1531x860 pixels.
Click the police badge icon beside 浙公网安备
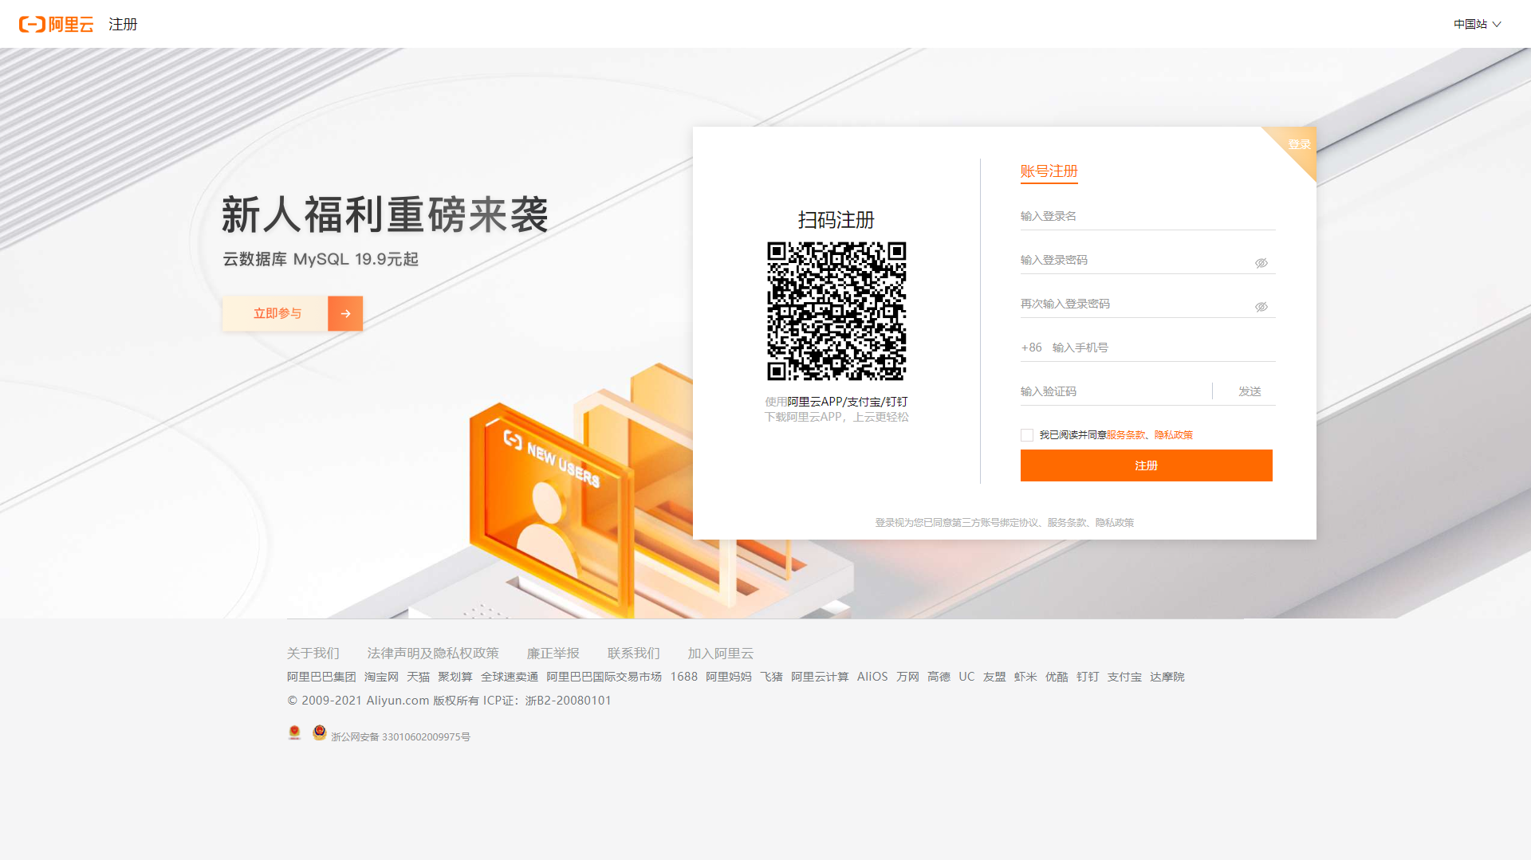pos(320,732)
